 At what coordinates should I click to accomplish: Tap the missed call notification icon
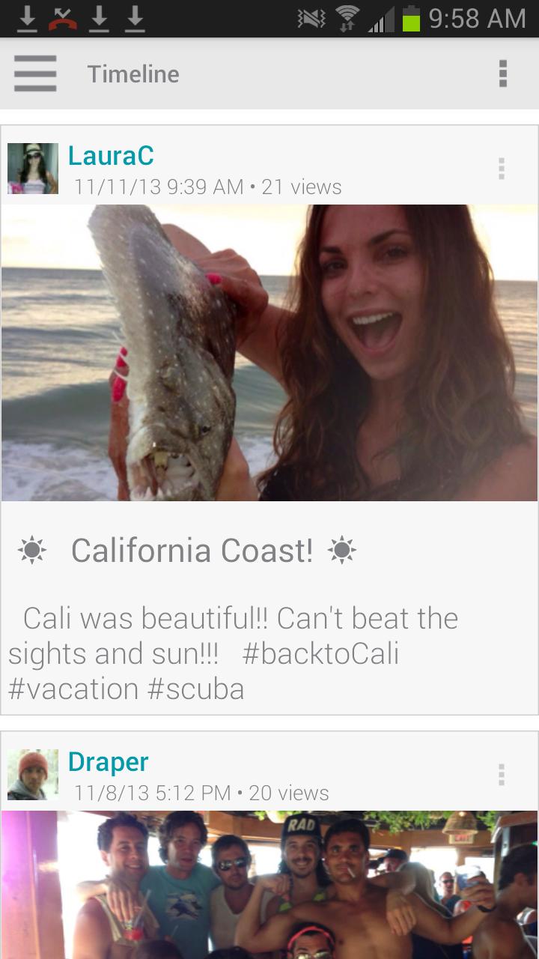63,18
